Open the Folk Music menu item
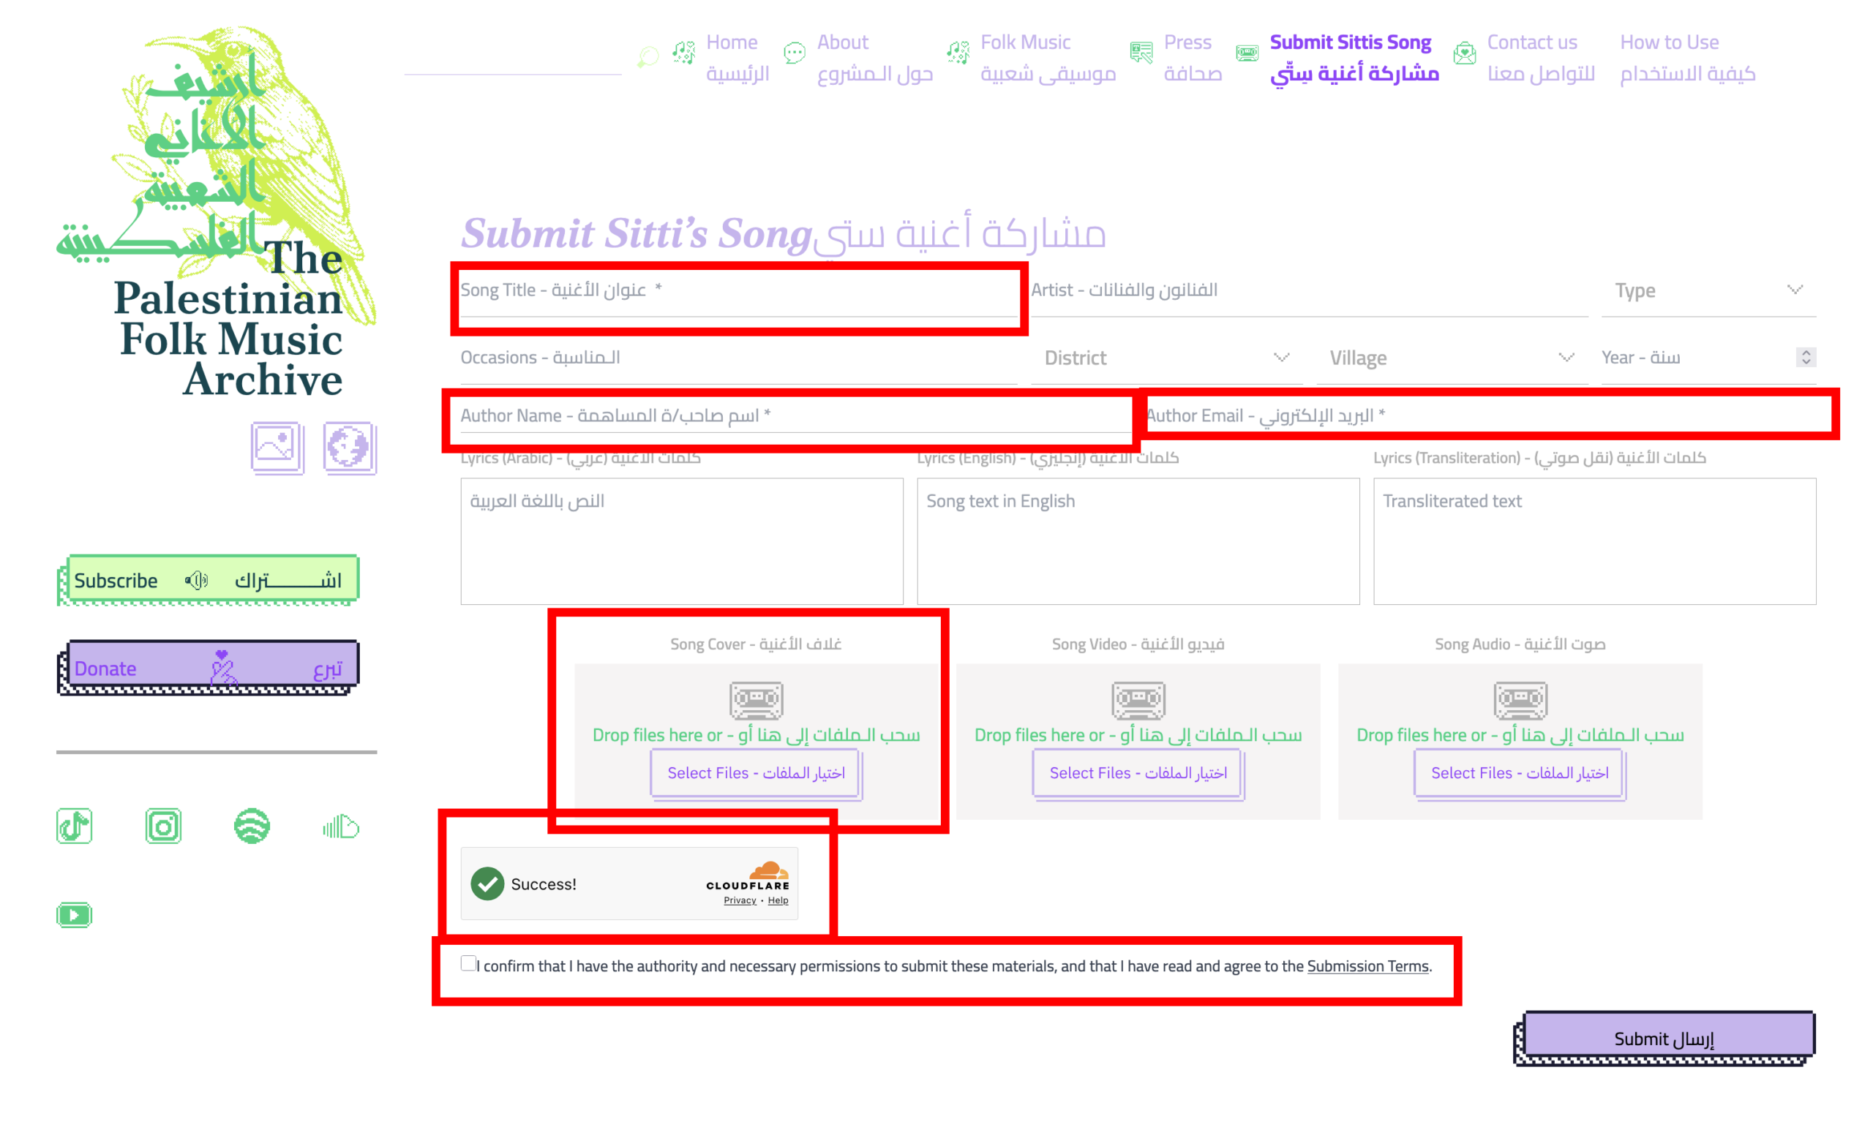 (x=1048, y=58)
